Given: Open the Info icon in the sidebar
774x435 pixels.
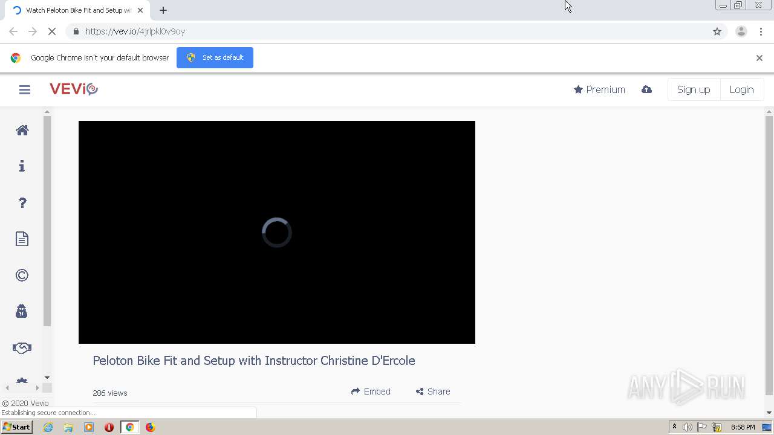Looking at the screenshot, I should [x=22, y=166].
